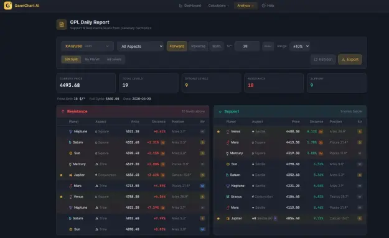Click the Current Price card 4493.68
The image size is (389, 238).
[86, 83]
